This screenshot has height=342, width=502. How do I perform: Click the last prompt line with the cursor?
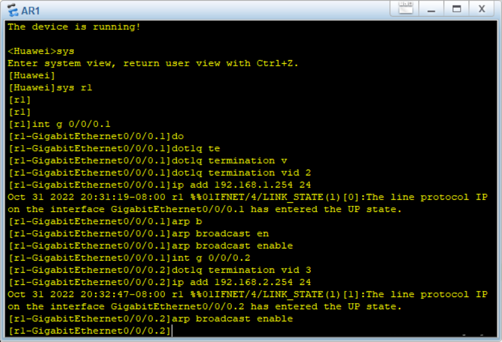(90, 330)
